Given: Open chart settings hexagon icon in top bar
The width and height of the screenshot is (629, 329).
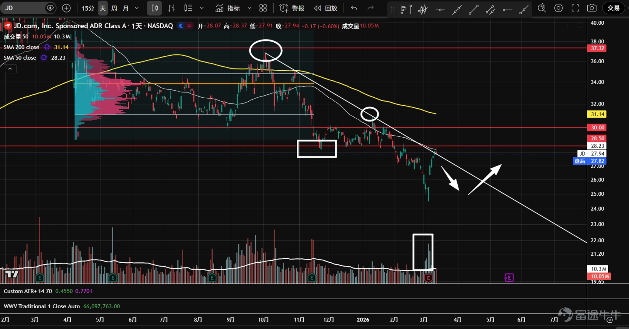Looking at the screenshot, I should coord(558,8).
